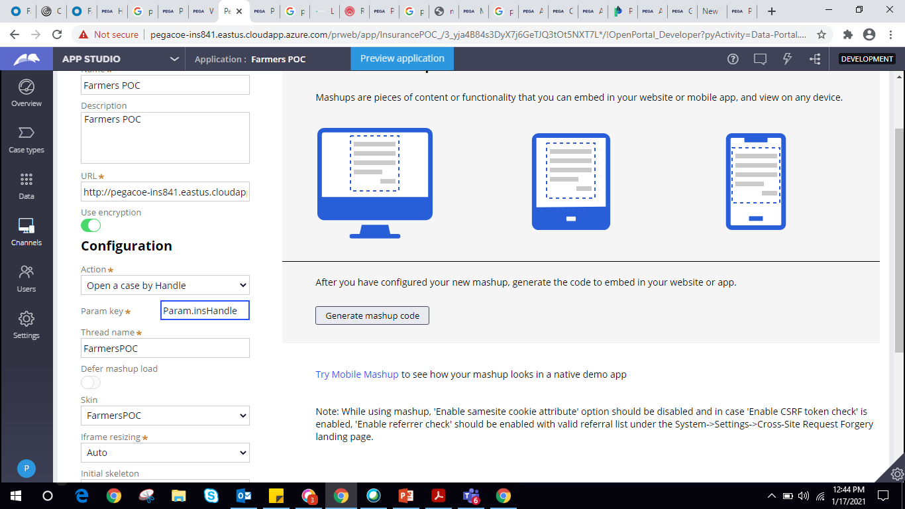
Task: Click the quick actions lightning bolt toggle
Action: [786, 58]
